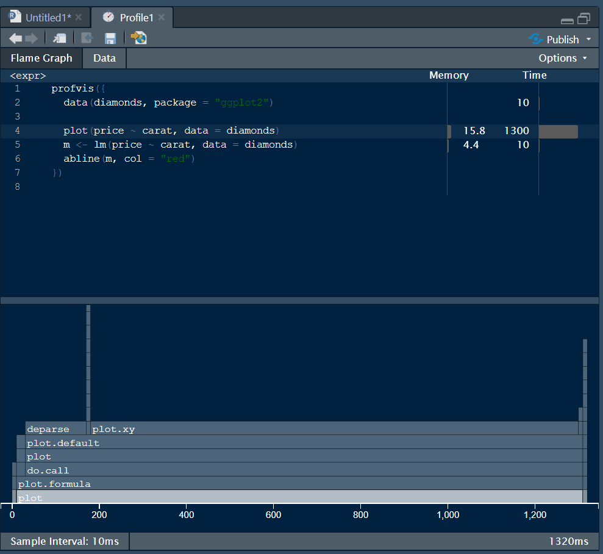Switch to the Untitled1 document tab

pos(48,18)
